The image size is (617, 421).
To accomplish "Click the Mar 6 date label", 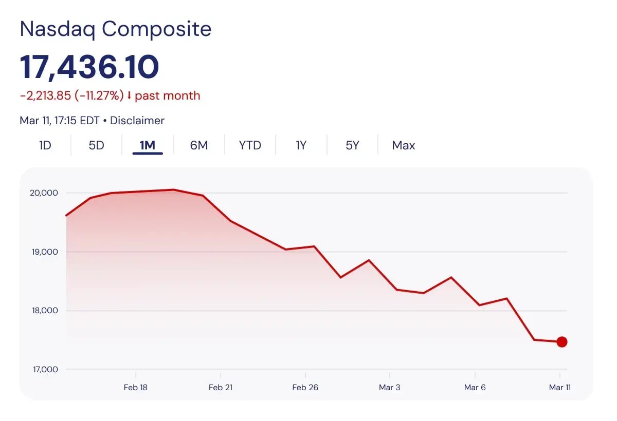I will (x=475, y=388).
